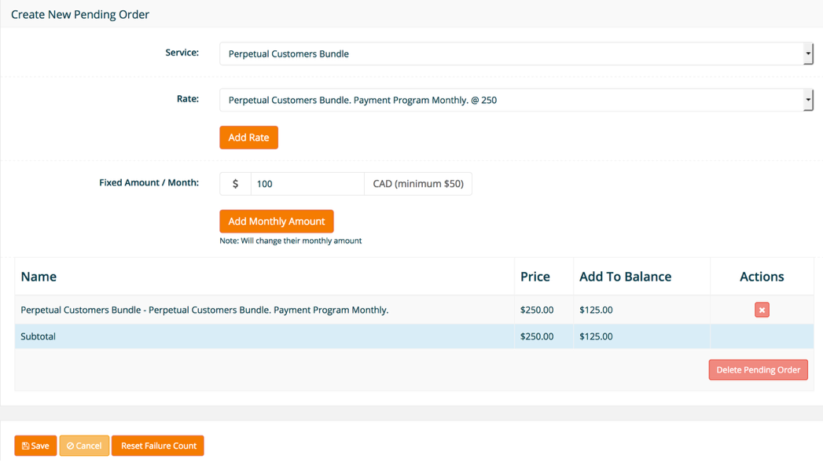This screenshot has height=470, width=823.
Task: Click the Perpetual Customers Bundle row name
Action: (x=204, y=310)
